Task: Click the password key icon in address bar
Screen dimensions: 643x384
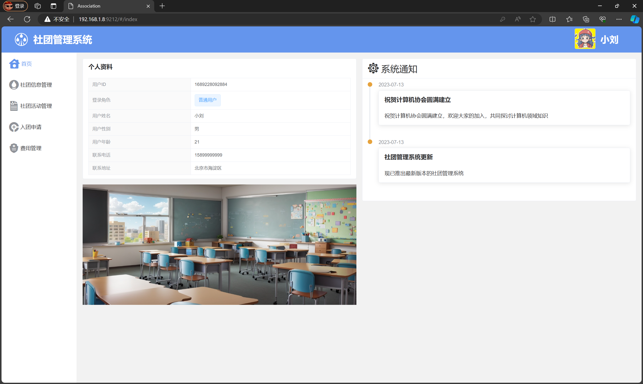Action: [x=502, y=19]
